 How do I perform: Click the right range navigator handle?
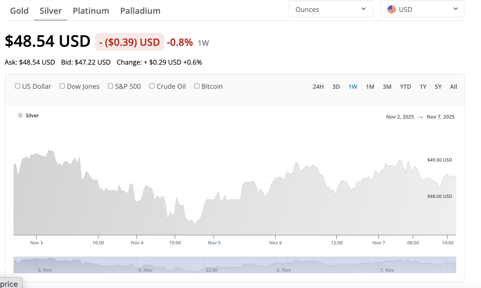click(x=455, y=265)
